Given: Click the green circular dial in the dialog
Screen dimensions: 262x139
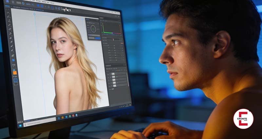Looking at the screenshot, I should (93, 29).
